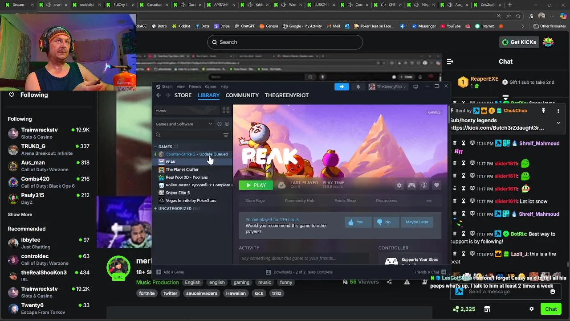
Task: Open PEAK Discussions link
Action: click(386, 201)
